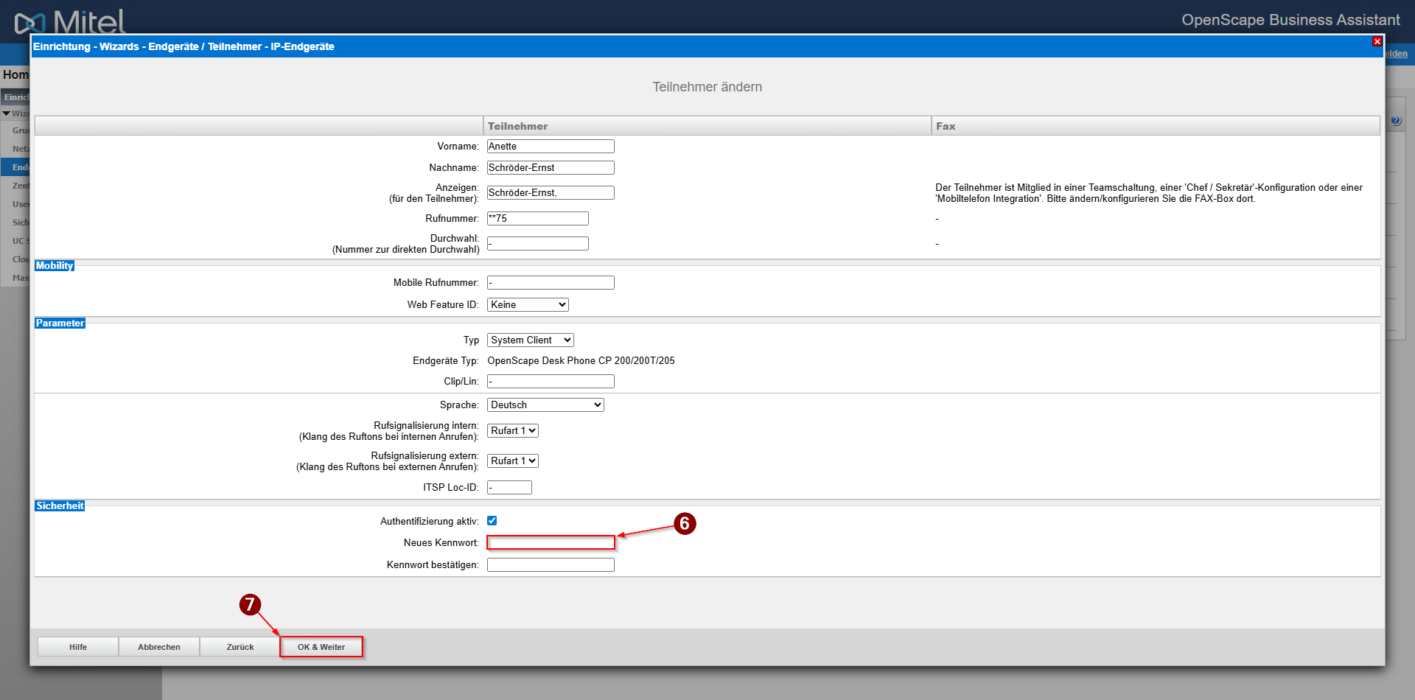Open Rufsignalisierung intern Rufart dropdown
Image resolution: width=1415 pixels, height=700 pixels.
pos(513,431)
